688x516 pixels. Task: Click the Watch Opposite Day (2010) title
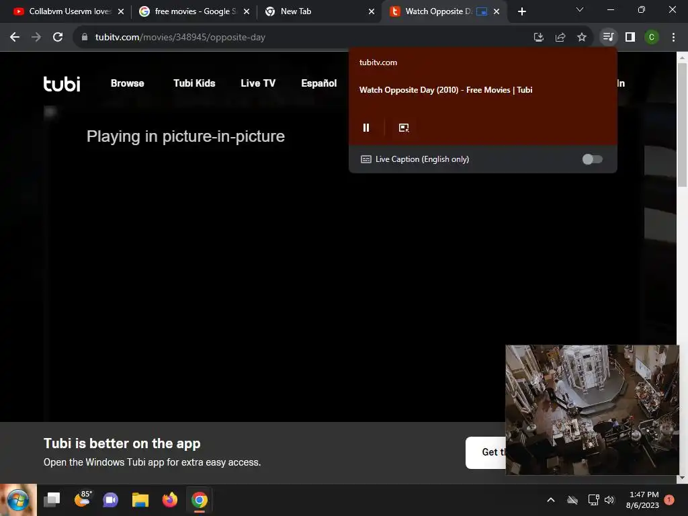pyautogui.click(x=445, y=90)
